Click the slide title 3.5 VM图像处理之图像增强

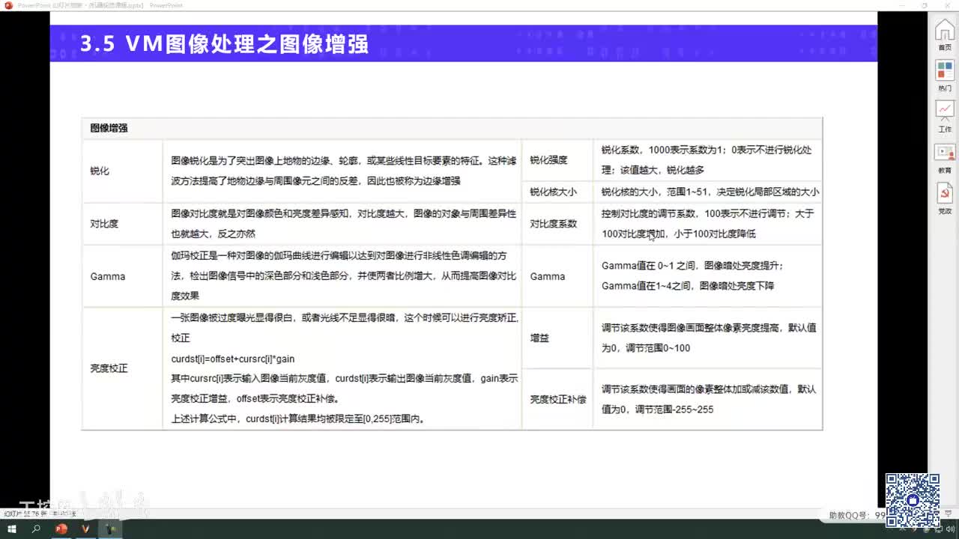[x=224, y=44]
